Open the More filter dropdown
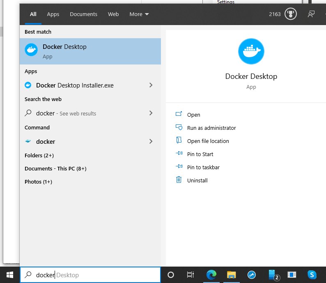The image size is (326, 283). coord(139,14)
